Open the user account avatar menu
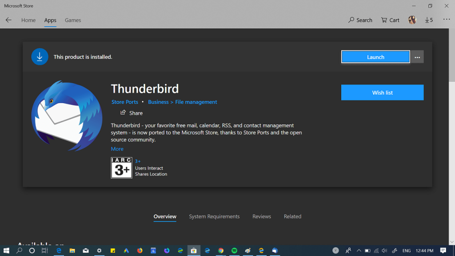Viewport: 455px width, 256px height. pos(412,20)
